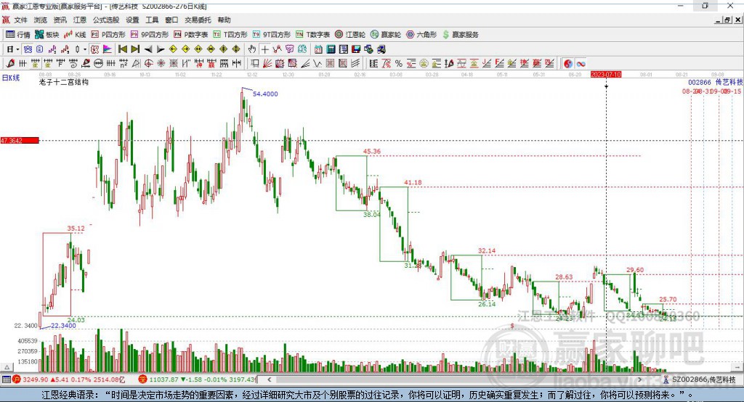The image size is (744, 402).
Task: Select the percent % drawing tool
Action: tap(399, 64)
